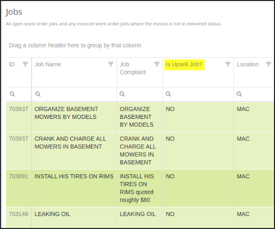Select ID 703148 cell
This screenshot has width=275, height=229.
pyautogui.click(x=19, y=214)
